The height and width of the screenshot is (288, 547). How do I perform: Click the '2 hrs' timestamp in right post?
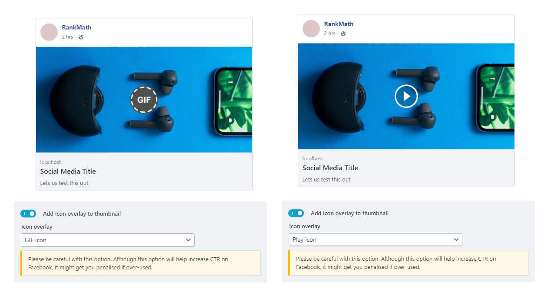coord(330,33)
